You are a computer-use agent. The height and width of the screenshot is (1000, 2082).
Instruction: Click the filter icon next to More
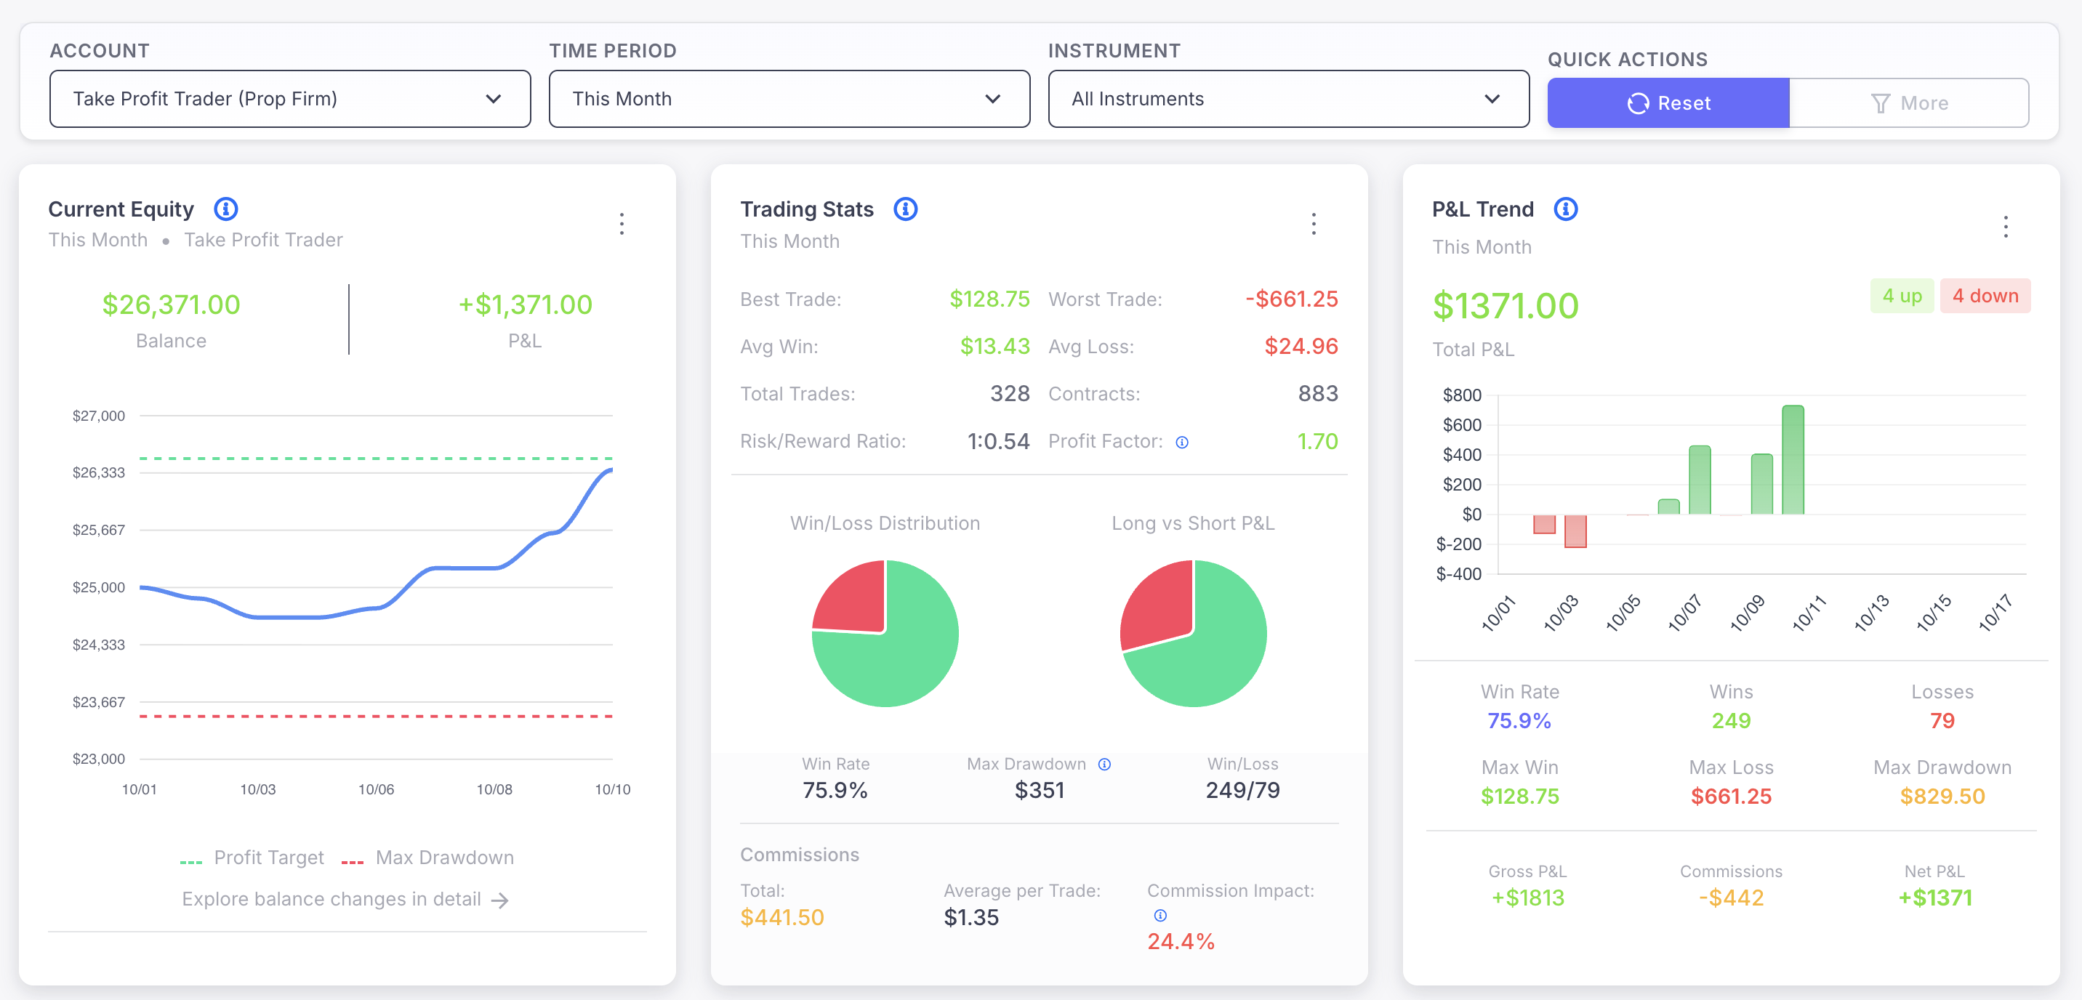[x=1881, y=102]
